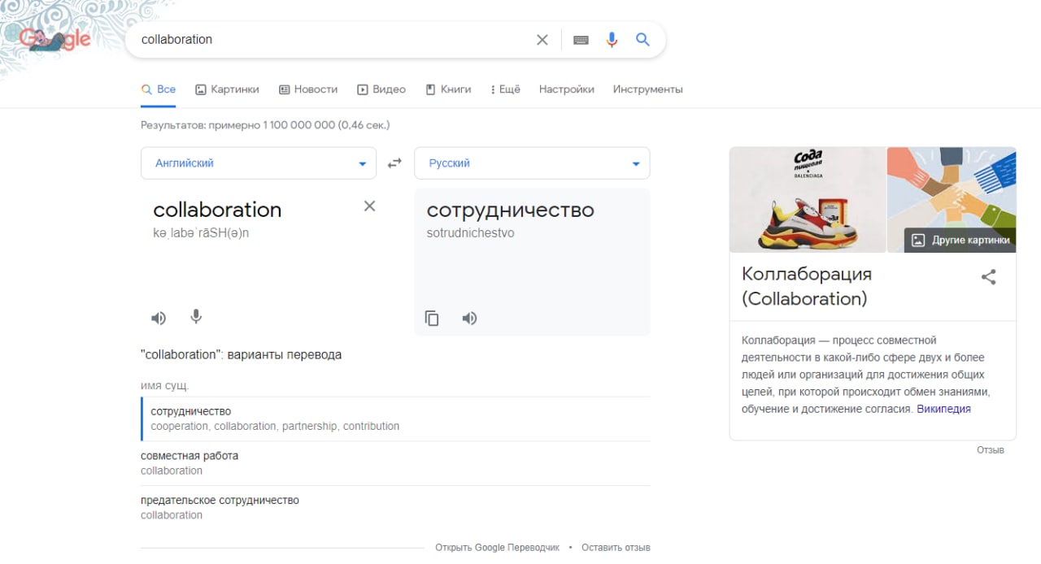Open the Balenciaga sneaker thumbnail

coord(808,200)
